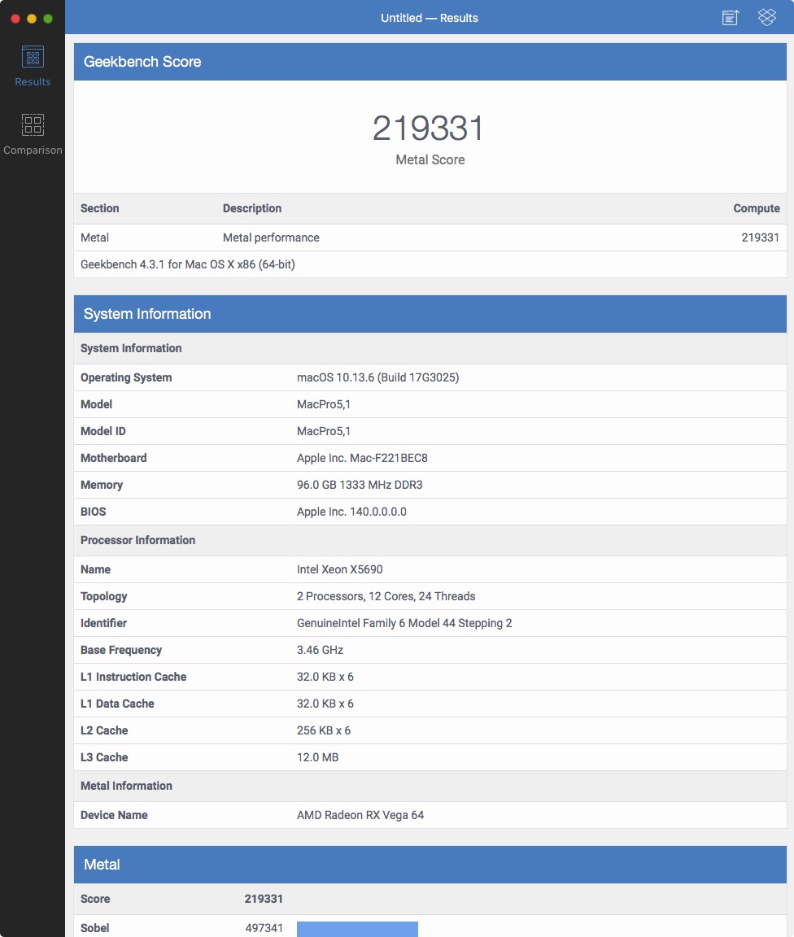794x937 pixels.
Task: Click '96.0 GB 1333 MHz DDR3' memory value
Action: tap(360, 486)
